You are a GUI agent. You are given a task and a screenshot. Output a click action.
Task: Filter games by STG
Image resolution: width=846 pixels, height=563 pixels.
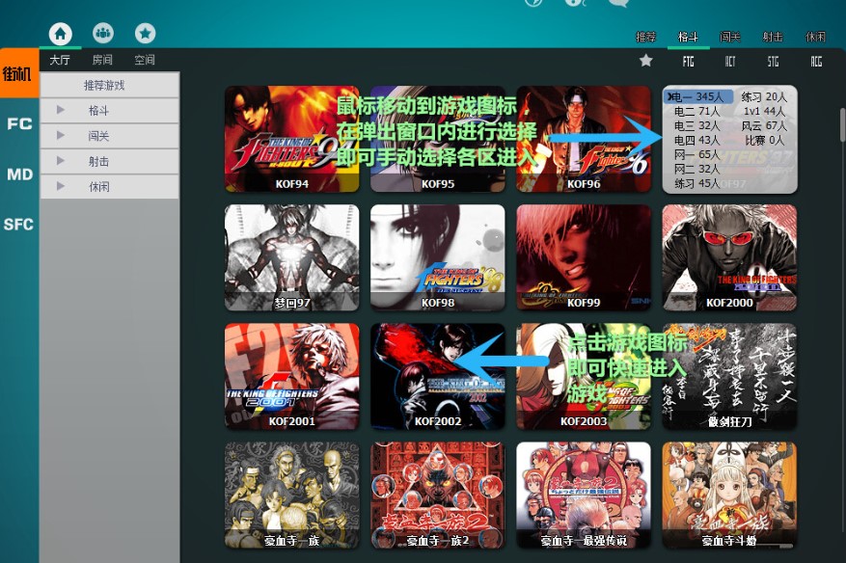(x=773, y=62)
